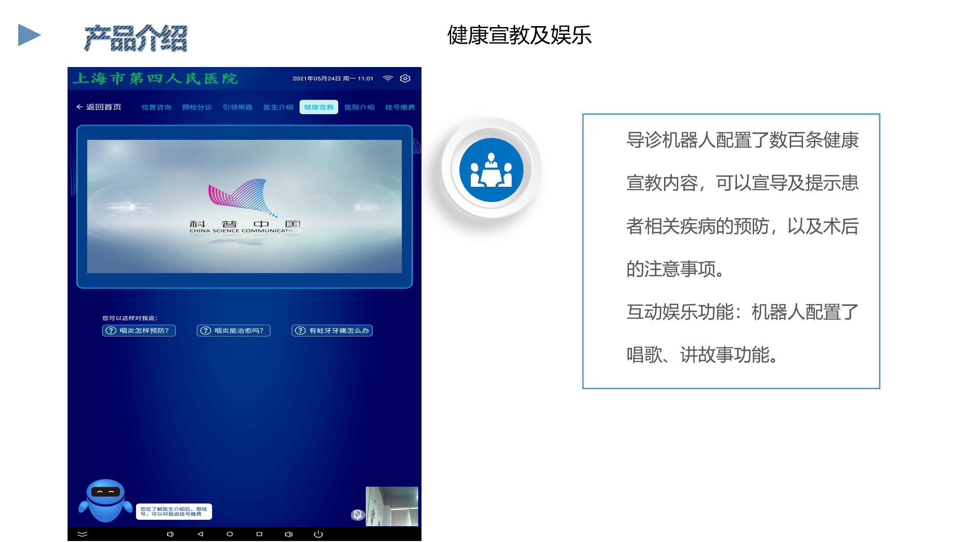Tap the 咽炎怎样预防? suggestion button
The image size is (980, 542).
coord(139,331)
